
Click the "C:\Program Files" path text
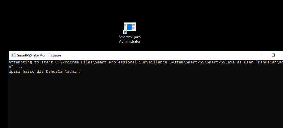72,62
